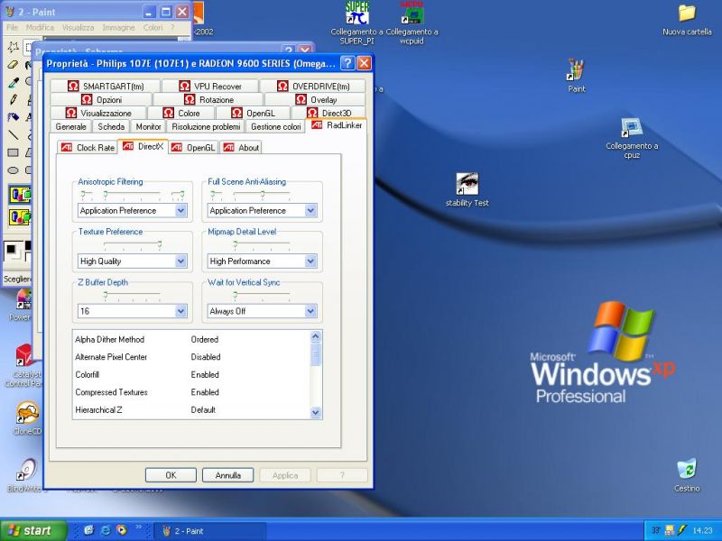Viewport: 722px width, 541px height.
Task: Open the Visualizzazione tab
Action: (98, 113)
